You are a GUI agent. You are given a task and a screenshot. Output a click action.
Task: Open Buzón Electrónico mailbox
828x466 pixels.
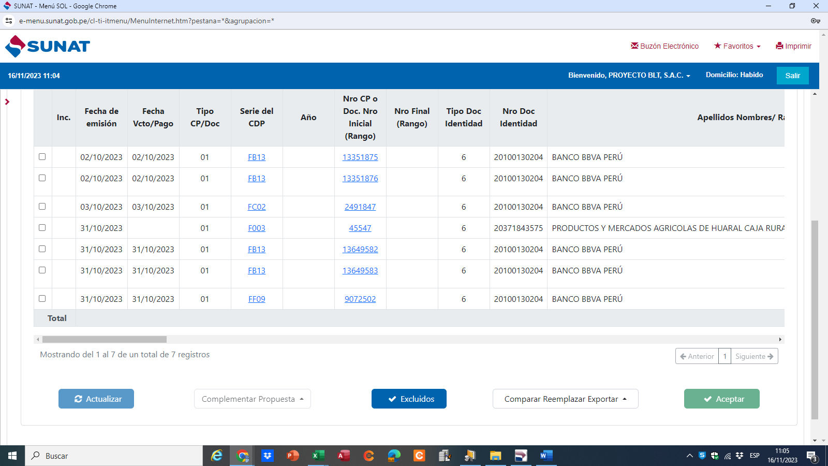tap(664, 46)
